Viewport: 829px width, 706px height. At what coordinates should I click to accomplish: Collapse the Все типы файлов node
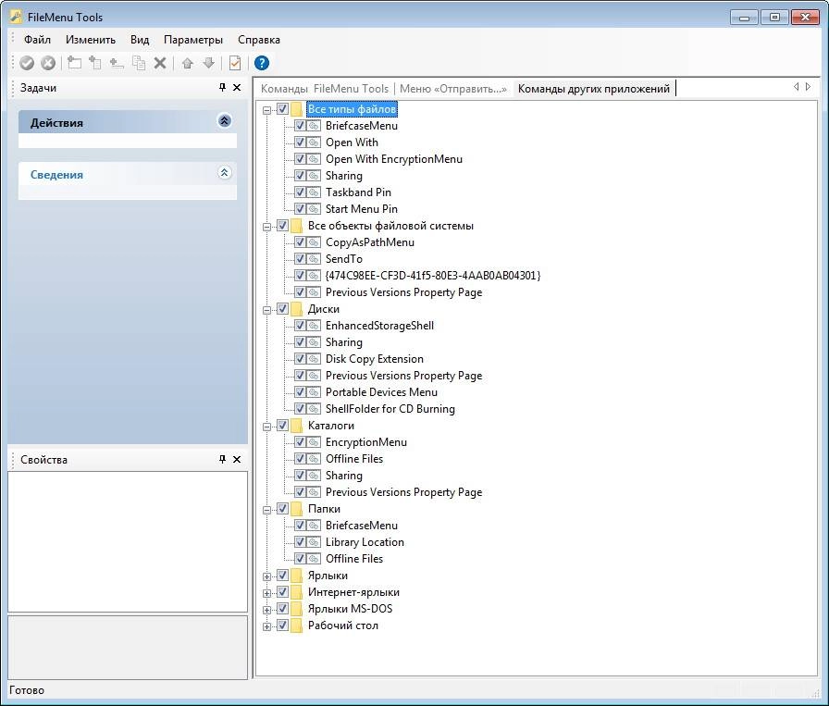pos(267,110)
